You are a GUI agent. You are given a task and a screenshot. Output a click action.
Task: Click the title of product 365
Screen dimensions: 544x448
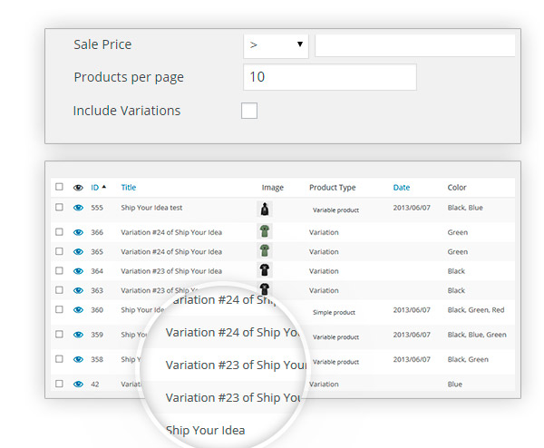click(x=171, y=251)
